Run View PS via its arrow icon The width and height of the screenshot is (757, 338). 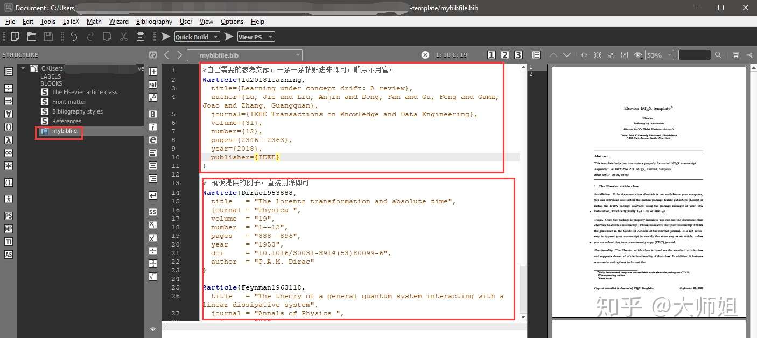(229, 36)
